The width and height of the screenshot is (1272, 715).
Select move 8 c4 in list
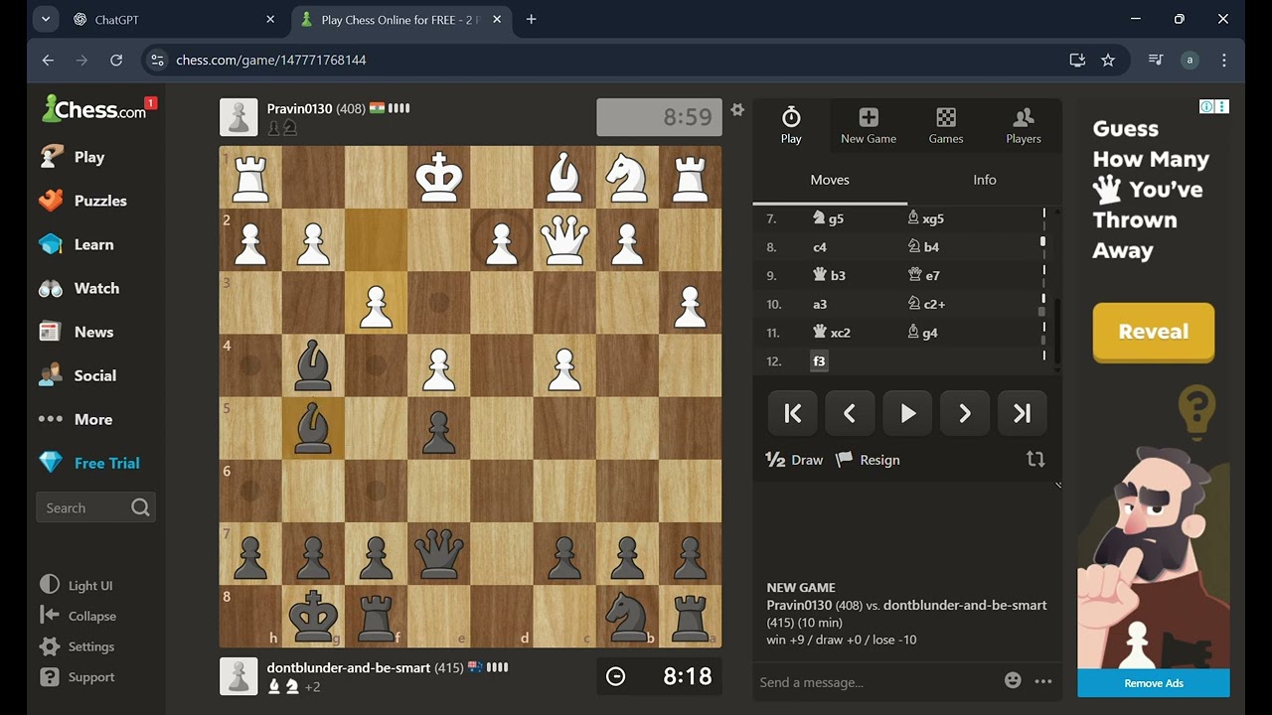point(820,247)
